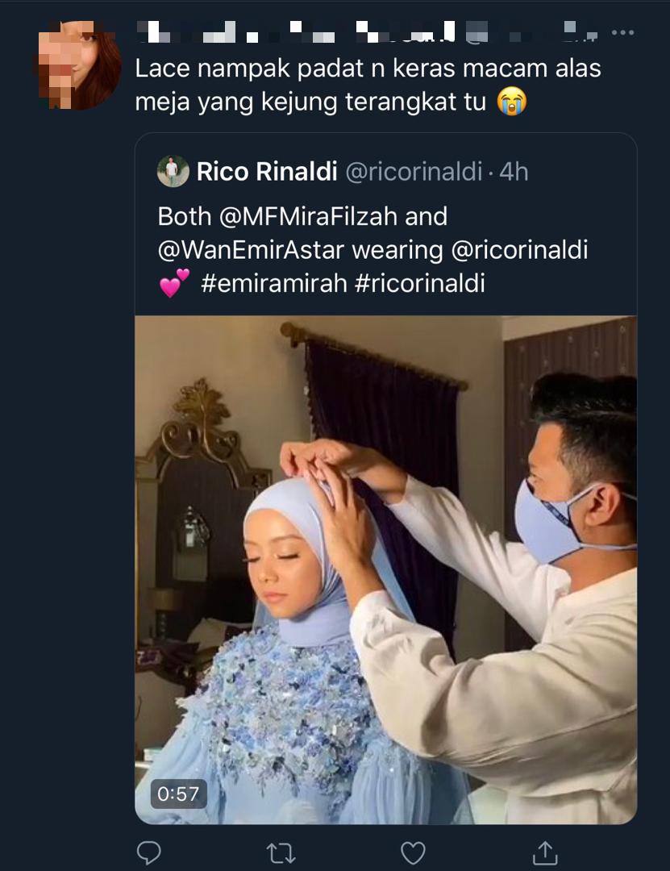670x871 pixels.
Task: Click the pink sparkling hearts emoji
Action: point(173,284)
